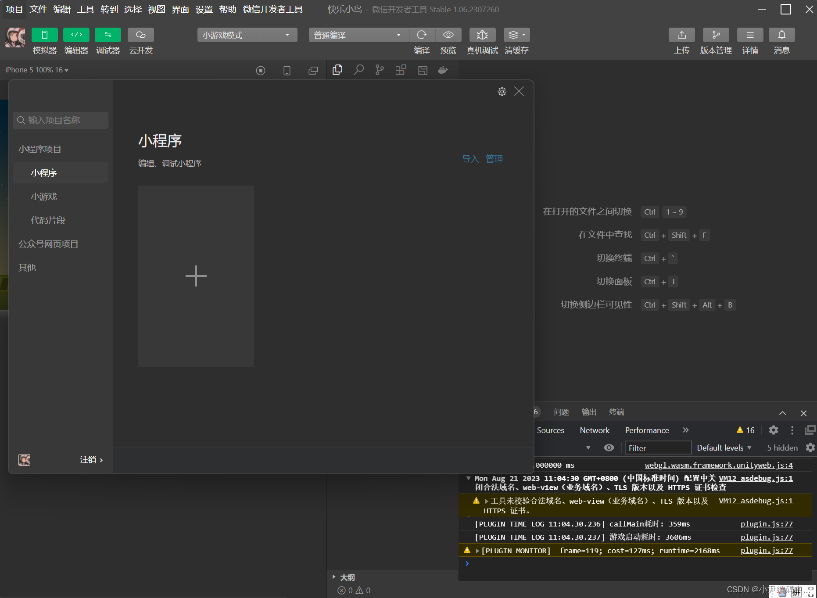The height and width of the screenshot is (598, 817).
Task: Switch to the Performance devtools tab
Action: point(647,430)
